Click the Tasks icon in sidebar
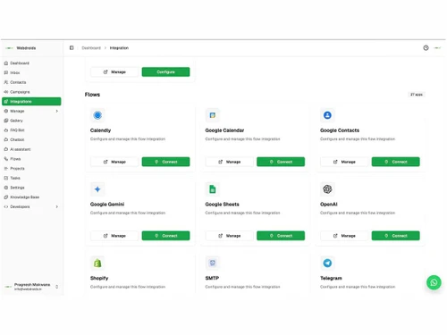The width and height of the screenshot is (447, 335). click(6, 178)
